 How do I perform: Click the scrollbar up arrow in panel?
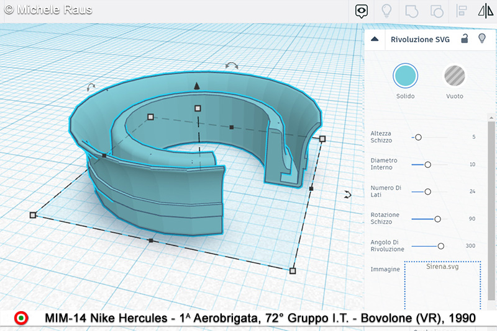click(x=491, y=118)
